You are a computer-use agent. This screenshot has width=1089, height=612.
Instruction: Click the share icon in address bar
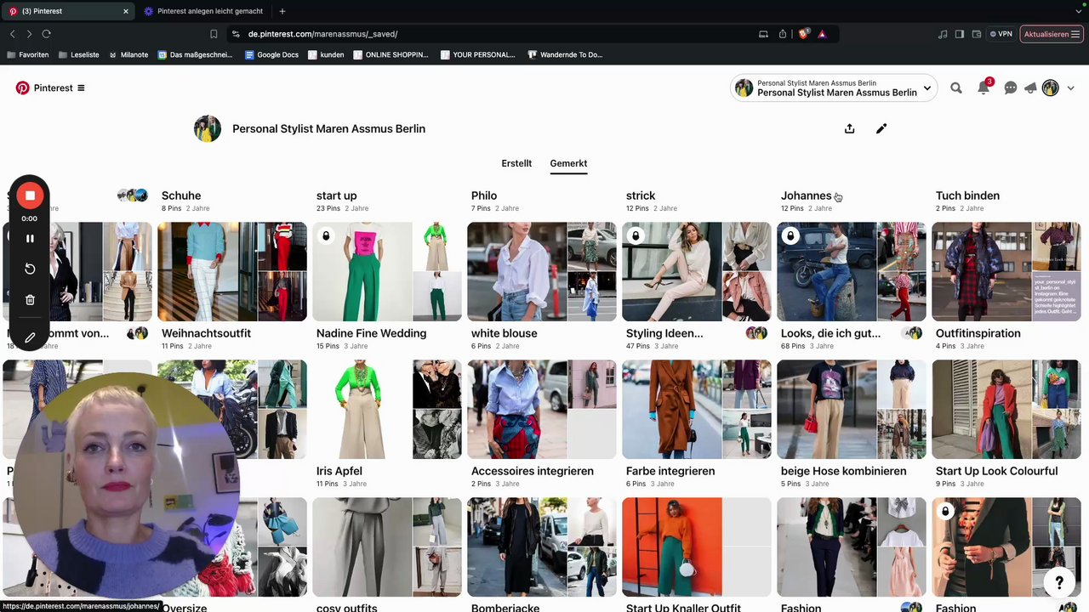(x=783, y=34)
